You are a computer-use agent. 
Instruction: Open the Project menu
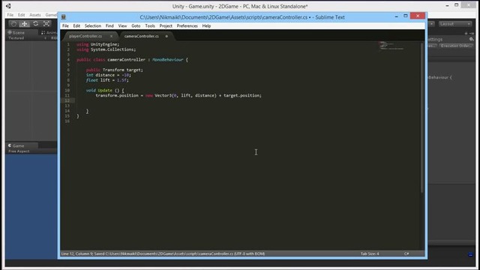click(x=166, y=26)
